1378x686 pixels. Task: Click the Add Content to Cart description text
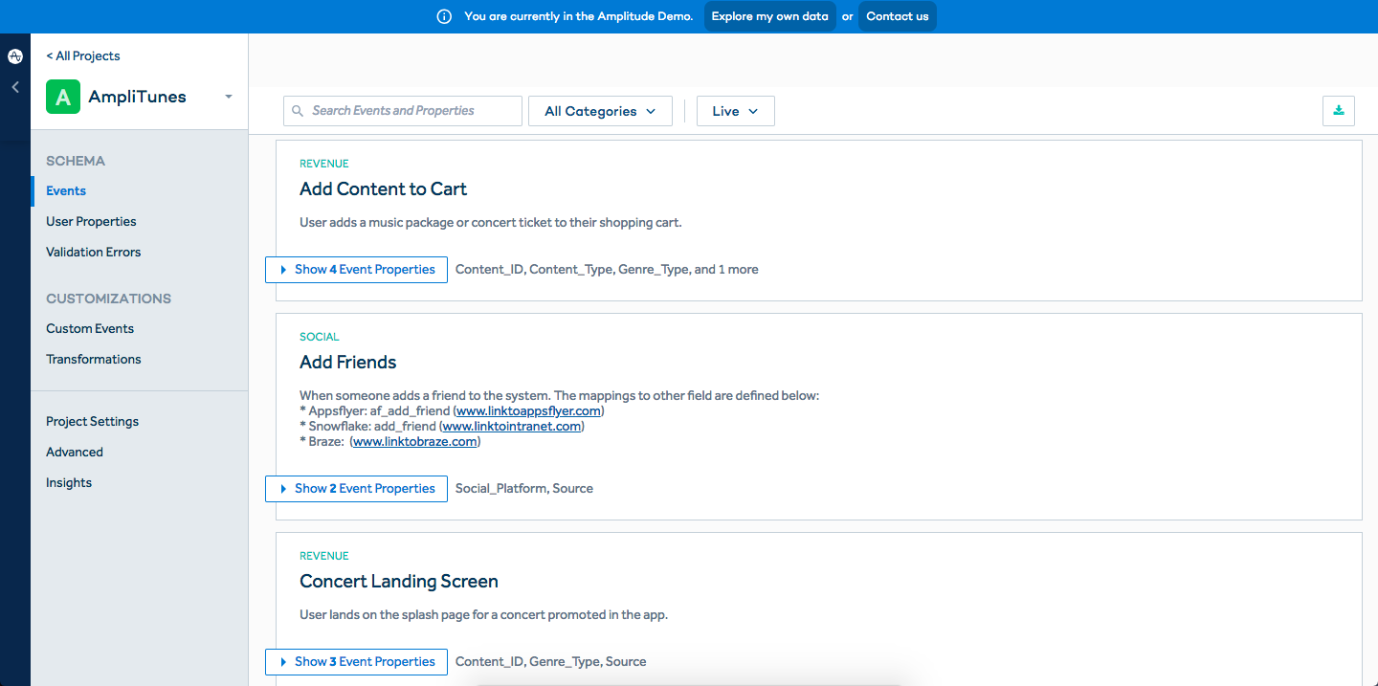[491, 223]
